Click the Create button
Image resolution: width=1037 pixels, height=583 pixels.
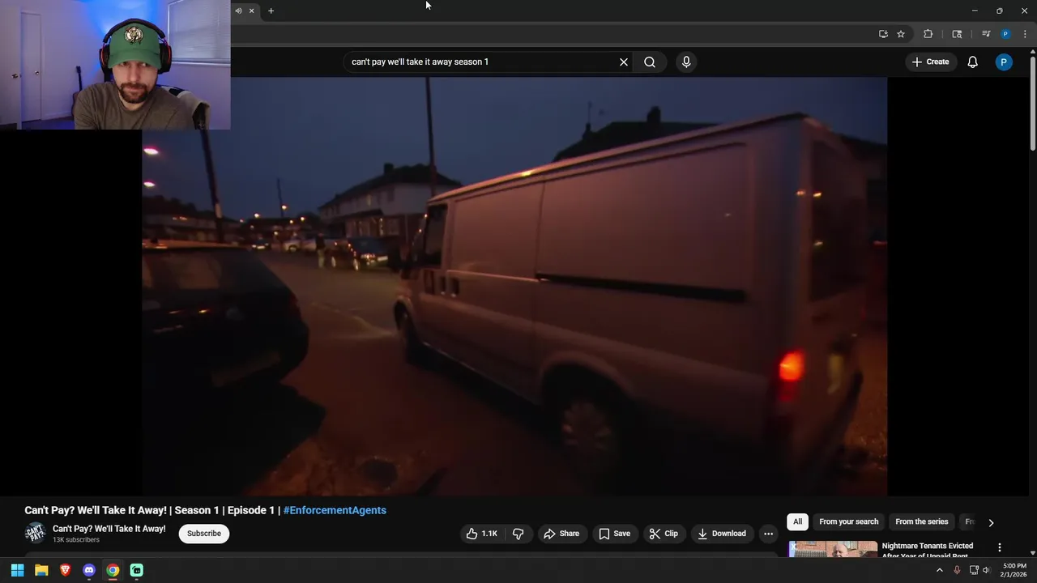(930, 62)
